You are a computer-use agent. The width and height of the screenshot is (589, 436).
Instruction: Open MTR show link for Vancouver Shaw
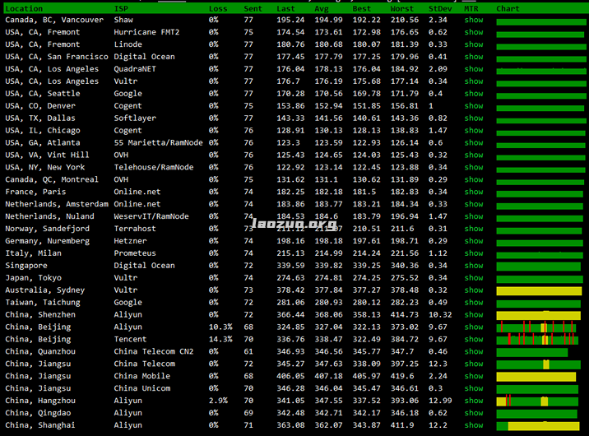pos(474,20)
